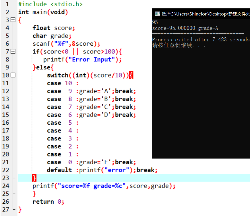This screenshot has width=250, height=216.
Task: Click the final closing brace on line 27
Action: tap(20, 209)
